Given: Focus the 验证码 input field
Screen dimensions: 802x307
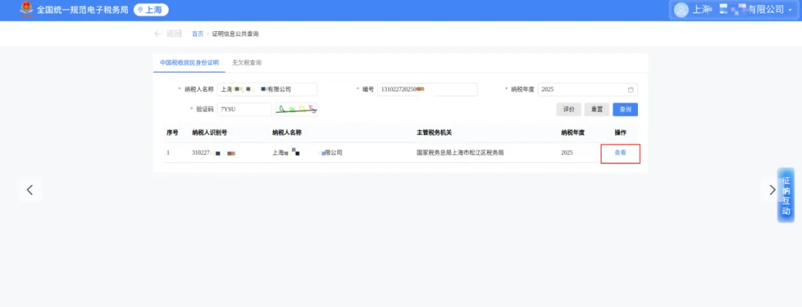Looking at the screenshot, I should 244,109.
